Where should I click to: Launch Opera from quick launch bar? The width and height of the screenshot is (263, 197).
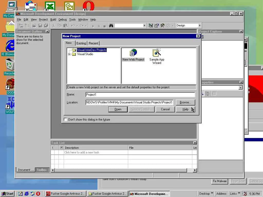point(38,194)
